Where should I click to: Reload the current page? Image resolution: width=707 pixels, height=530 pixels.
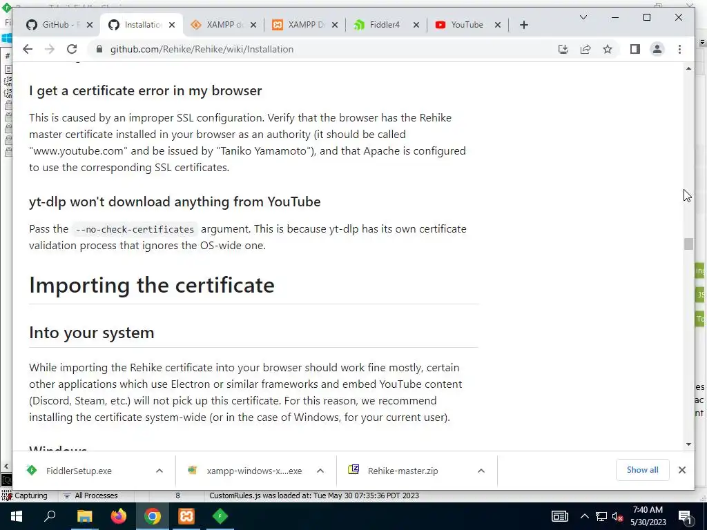point(72,49)
